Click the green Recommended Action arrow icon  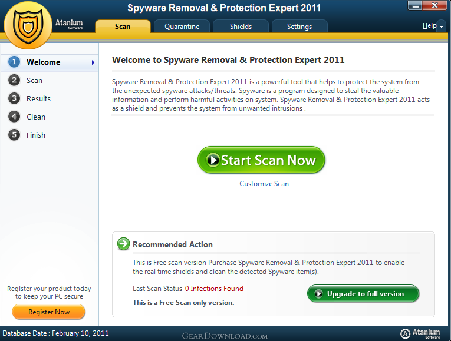point(124,244)
